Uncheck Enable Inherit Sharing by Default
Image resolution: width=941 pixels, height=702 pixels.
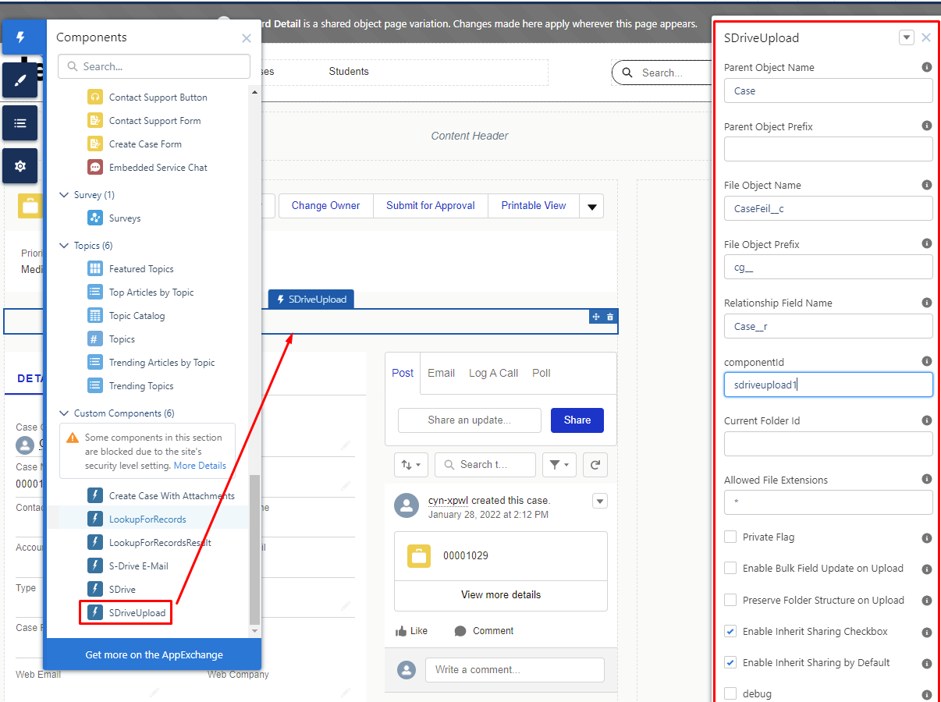(x=730, y=662)
